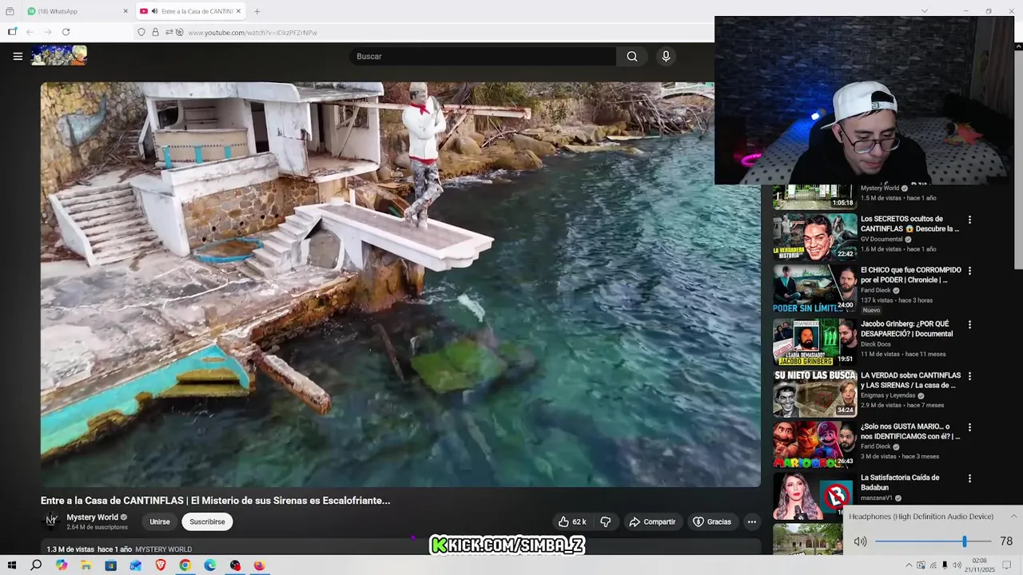Open options menu for El CHICO que fue CORROMPIDO
Viewport: 1023px width, 575px height.
point(969,271)
